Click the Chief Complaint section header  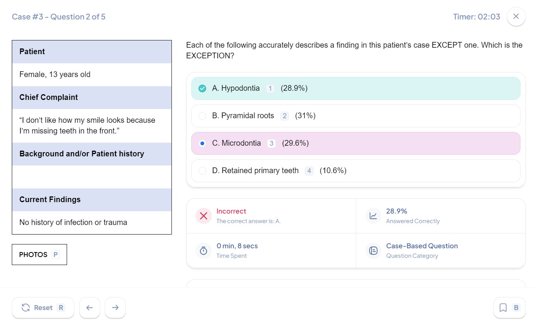point(91,97)
